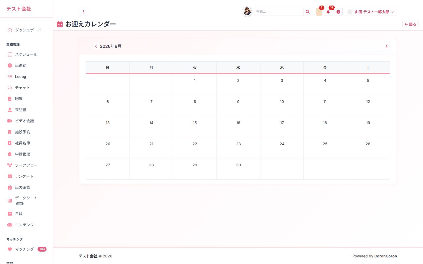Select September 12 in the calendar
This screenshot has width=423, height=264.
pyautogui.click(x=368, y=106)
